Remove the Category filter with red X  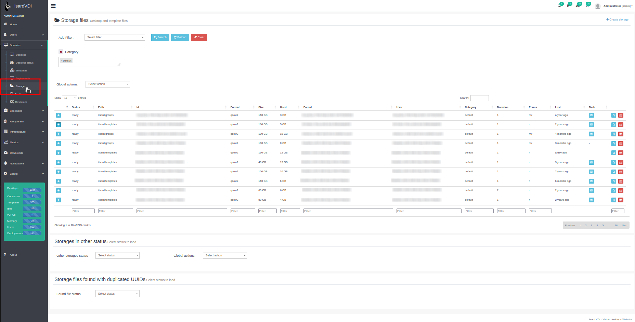[61, 52]
